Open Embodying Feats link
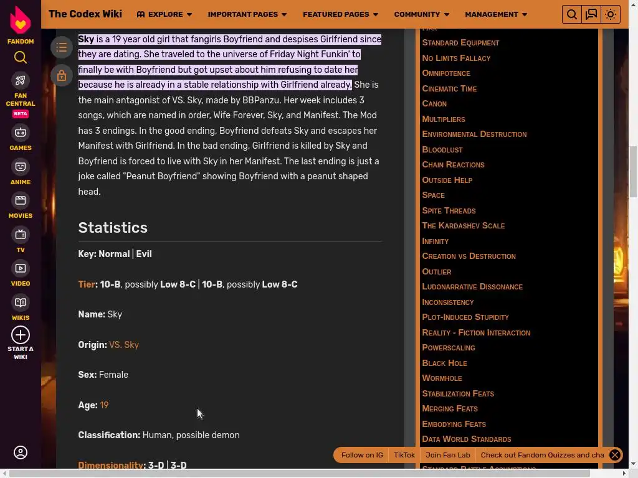 (454, 424)
